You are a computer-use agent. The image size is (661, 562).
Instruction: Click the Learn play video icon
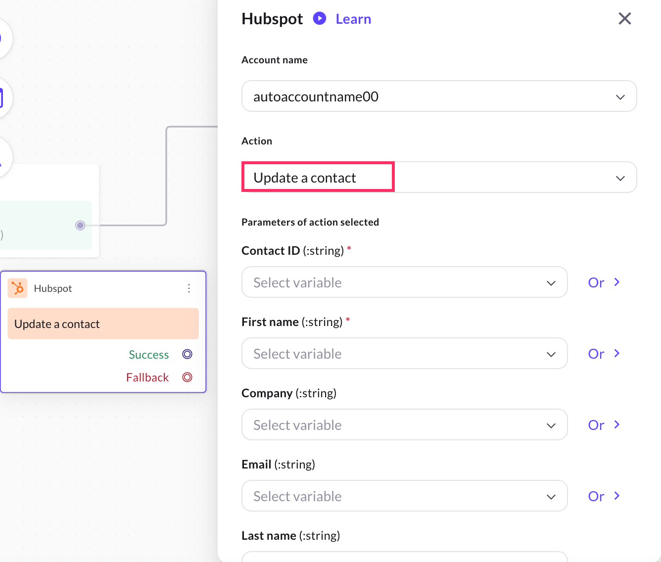point(320,19)
